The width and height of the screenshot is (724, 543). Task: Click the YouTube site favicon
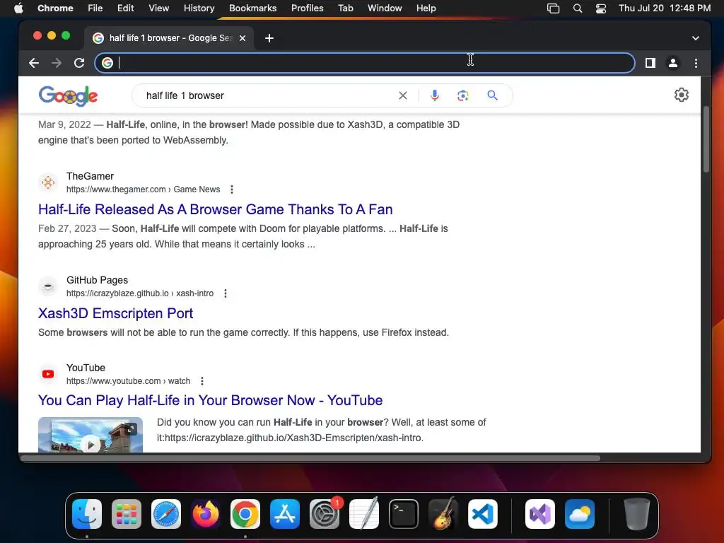[48, 374]
